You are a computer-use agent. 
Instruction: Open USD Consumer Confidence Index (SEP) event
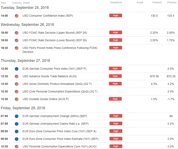[x=48, y=16]
